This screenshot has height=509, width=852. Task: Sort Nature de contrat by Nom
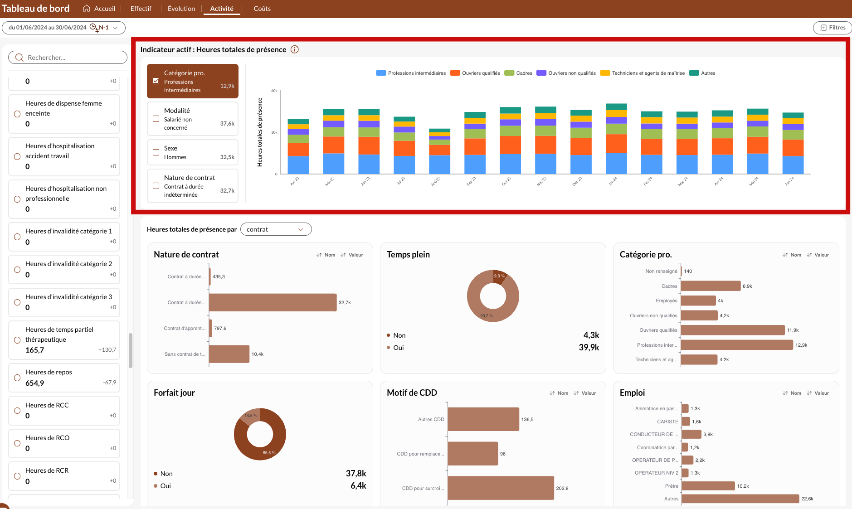326,255
